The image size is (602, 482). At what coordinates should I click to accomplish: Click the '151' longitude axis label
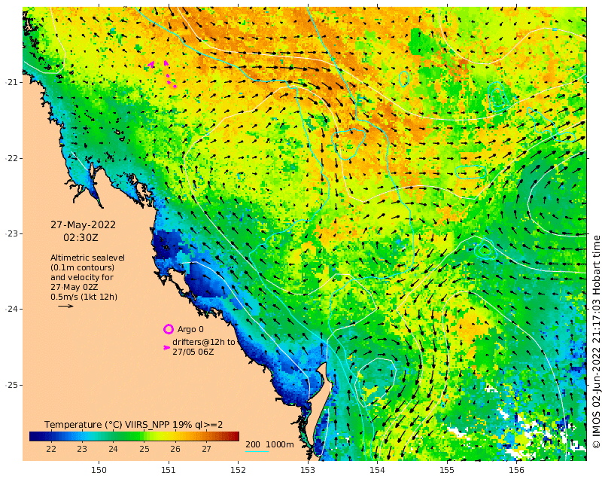coord(169,470)
